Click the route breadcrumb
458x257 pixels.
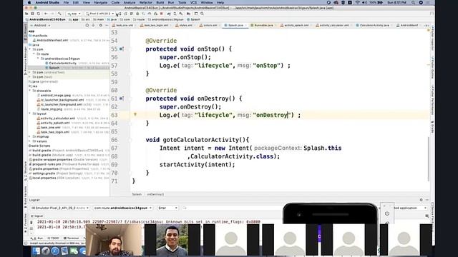(139, 19)
